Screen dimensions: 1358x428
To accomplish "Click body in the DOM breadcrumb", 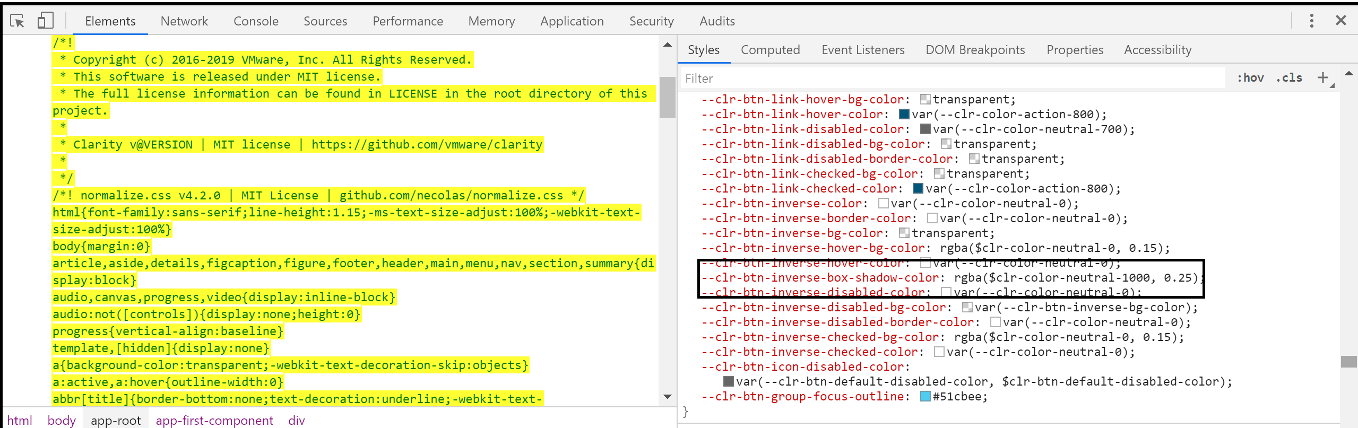I will coord(62,420).
